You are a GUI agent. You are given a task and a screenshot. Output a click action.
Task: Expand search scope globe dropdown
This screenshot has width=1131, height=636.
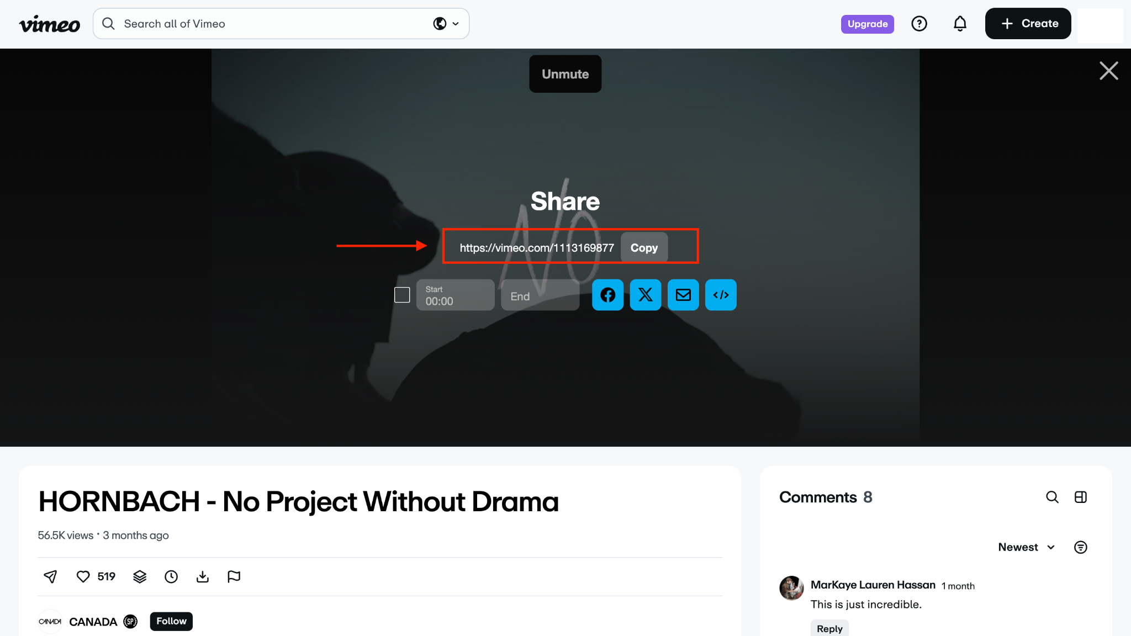(x=446, y=24)
